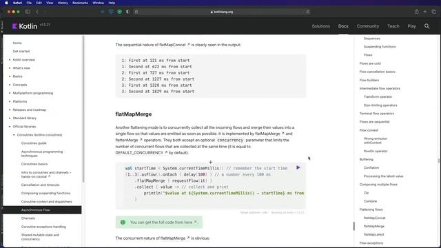
Task: Open the Solutions nav item
Action: 320,26
